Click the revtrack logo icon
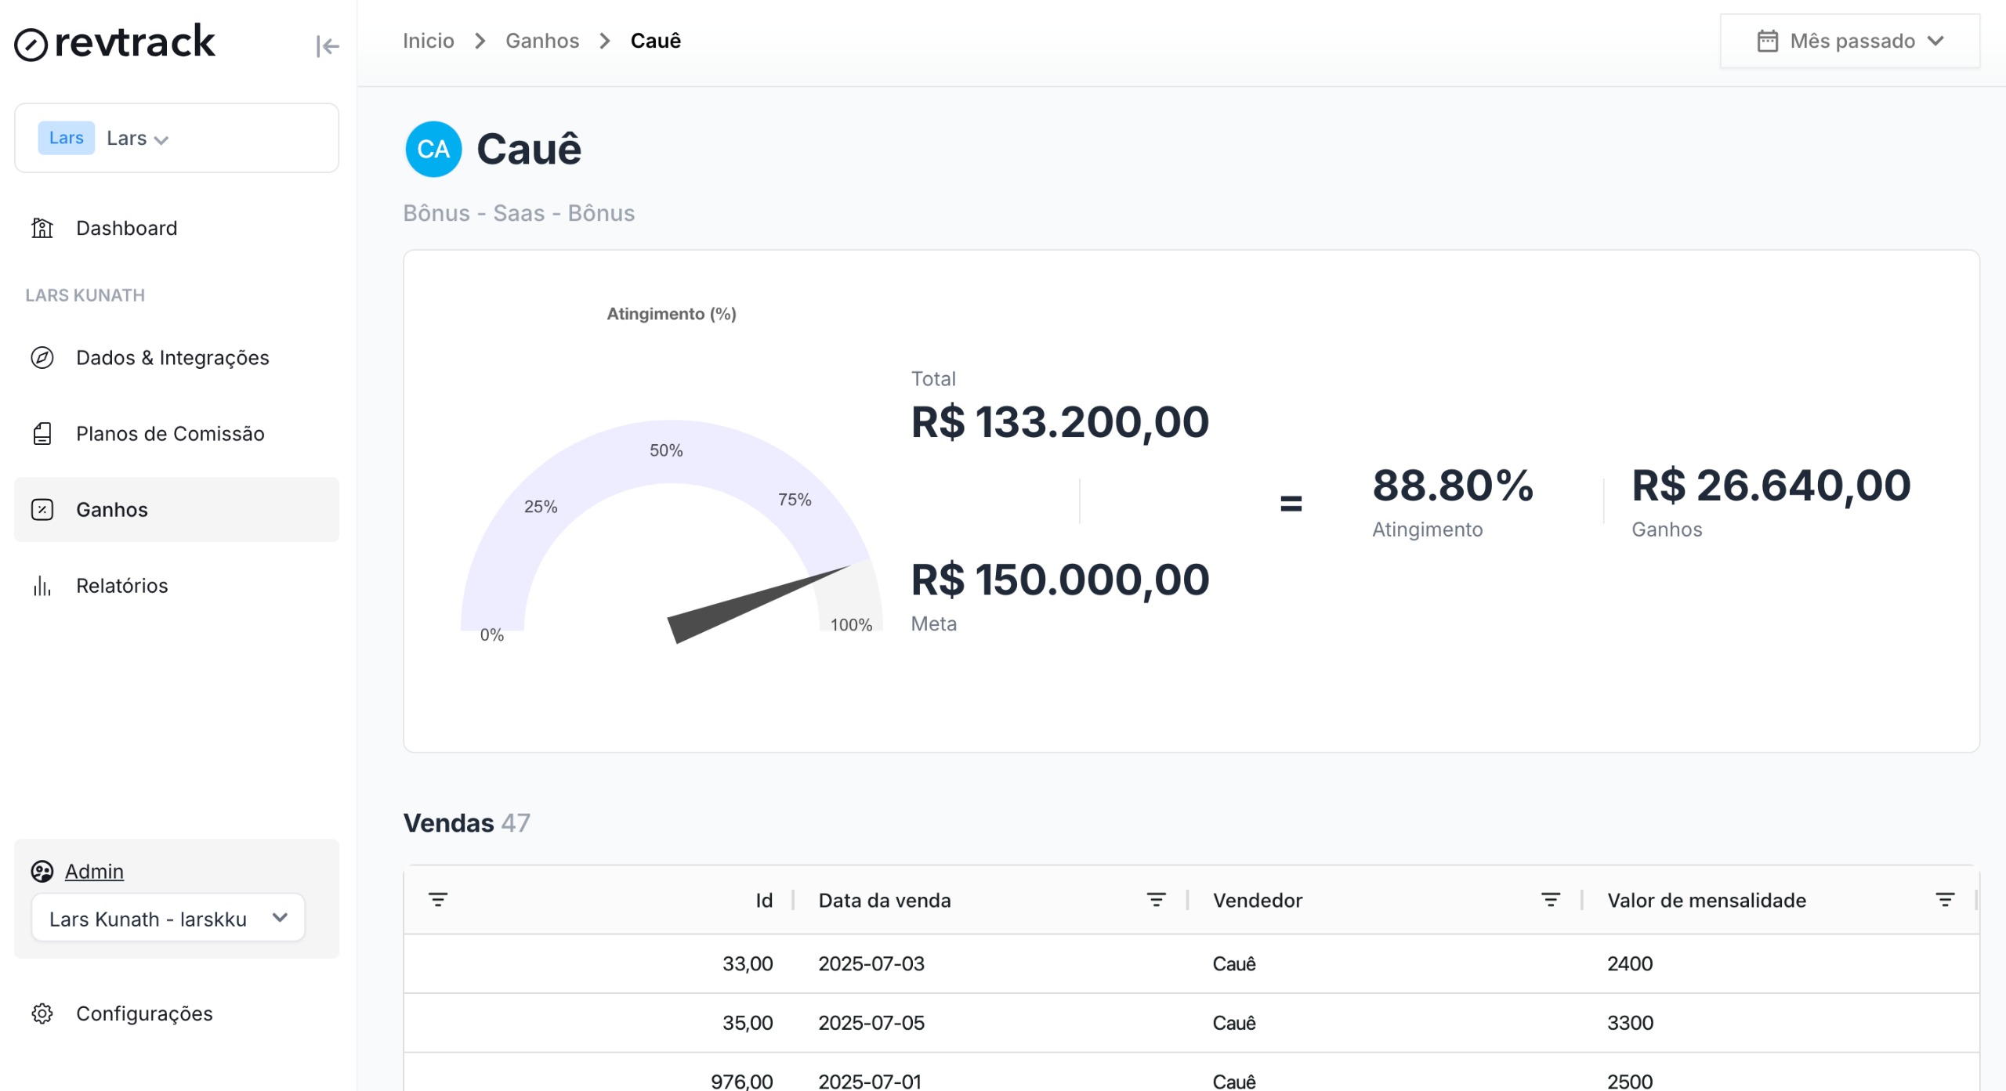This screenshot has height=1091, width=2006. [31, 45]
